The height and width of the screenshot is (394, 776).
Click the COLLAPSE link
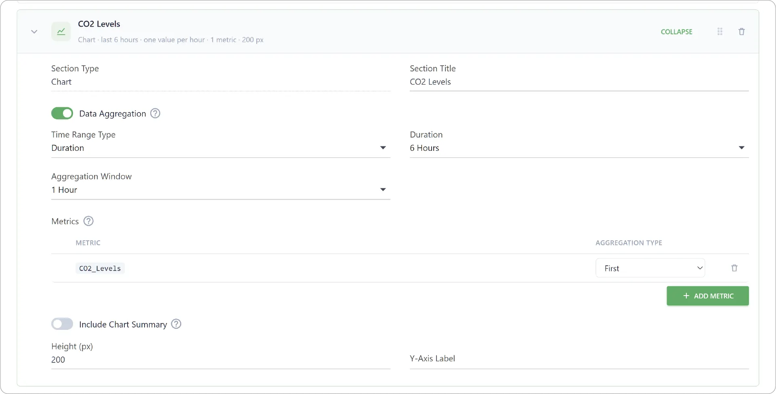[x=676, y=31]
